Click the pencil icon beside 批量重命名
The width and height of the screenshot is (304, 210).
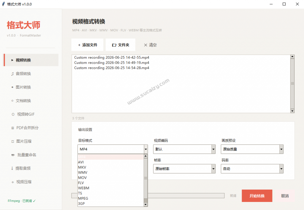pos(13,155)
